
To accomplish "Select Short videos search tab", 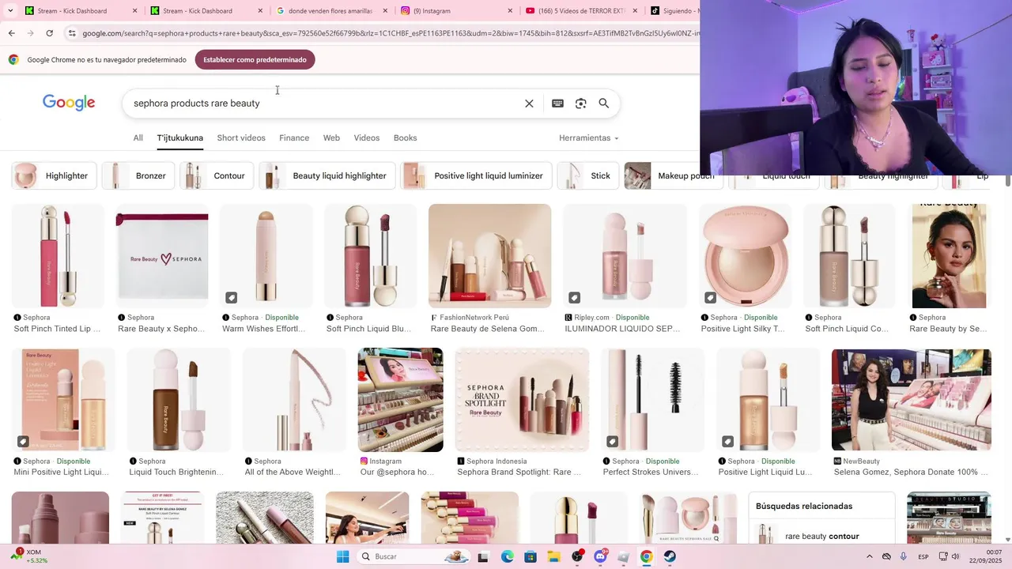I will point(241,138).
